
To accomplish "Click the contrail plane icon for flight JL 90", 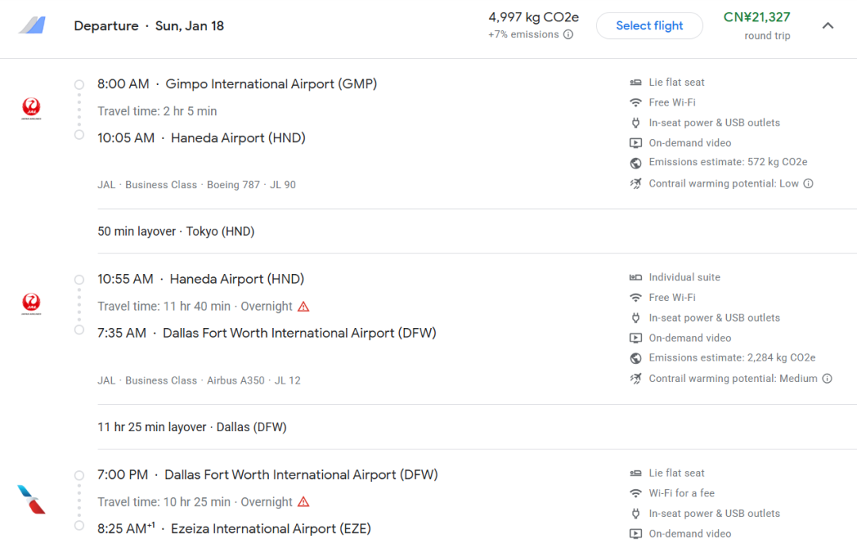I will tap(636, 183).
